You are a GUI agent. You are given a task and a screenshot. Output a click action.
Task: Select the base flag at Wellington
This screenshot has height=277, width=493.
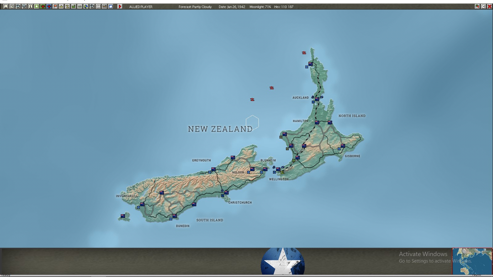click(278, 169)
